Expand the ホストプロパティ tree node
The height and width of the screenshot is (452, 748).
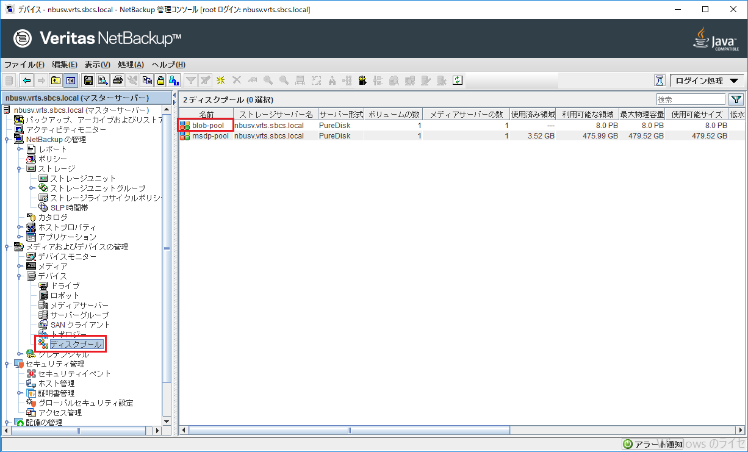[x=20, y=228]
